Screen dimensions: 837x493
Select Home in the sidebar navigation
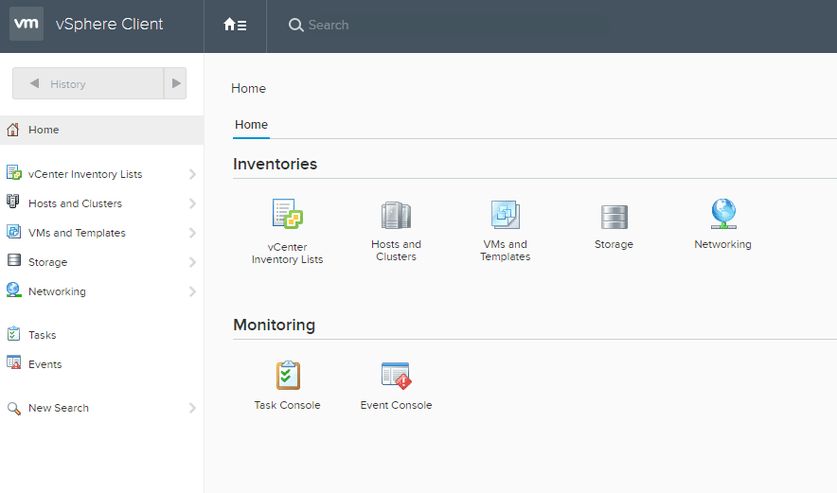coord(101,130)
